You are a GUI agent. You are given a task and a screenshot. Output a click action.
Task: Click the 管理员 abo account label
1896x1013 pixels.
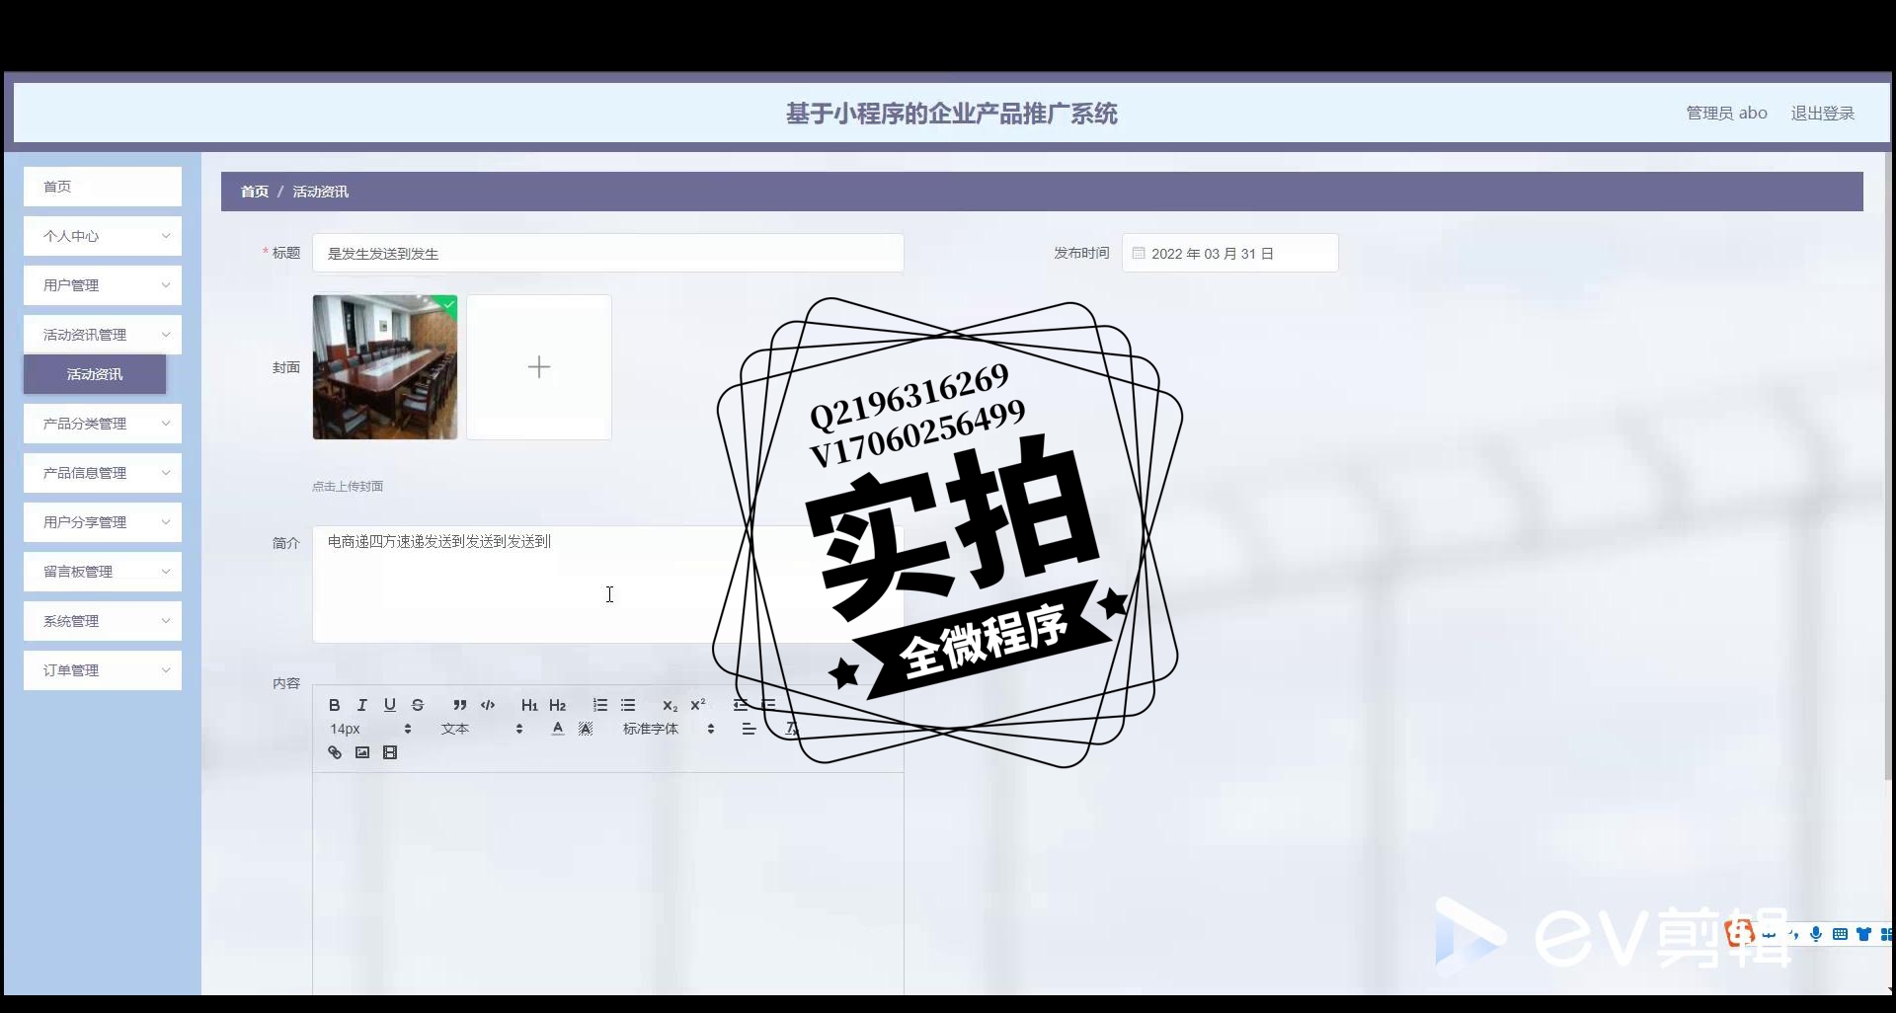tap(1726, 114)
